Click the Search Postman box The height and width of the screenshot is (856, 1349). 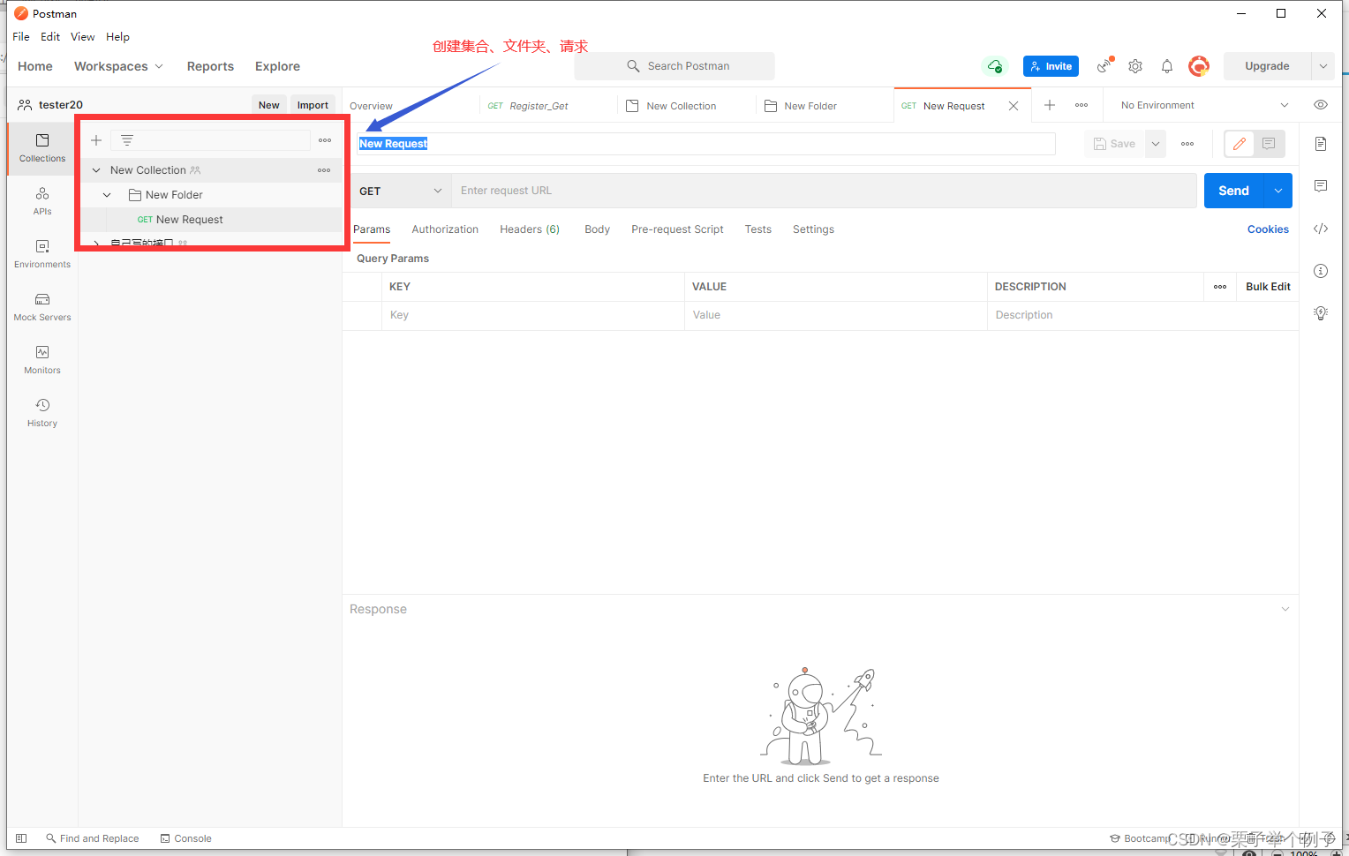pyautogui.click(x=674, y=66)
